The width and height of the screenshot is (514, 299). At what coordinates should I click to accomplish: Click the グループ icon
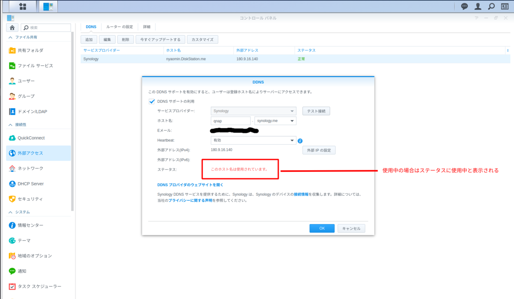tap(12, 96)
